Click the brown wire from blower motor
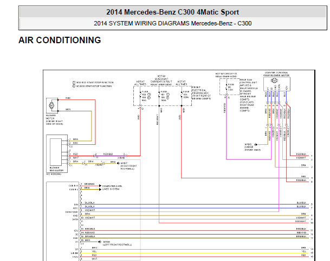330x261 pixels. point(92,126)
